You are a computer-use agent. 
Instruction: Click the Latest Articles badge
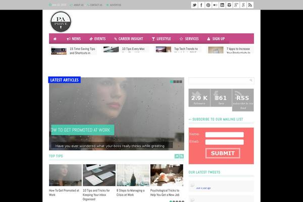(x=64, y=80)
